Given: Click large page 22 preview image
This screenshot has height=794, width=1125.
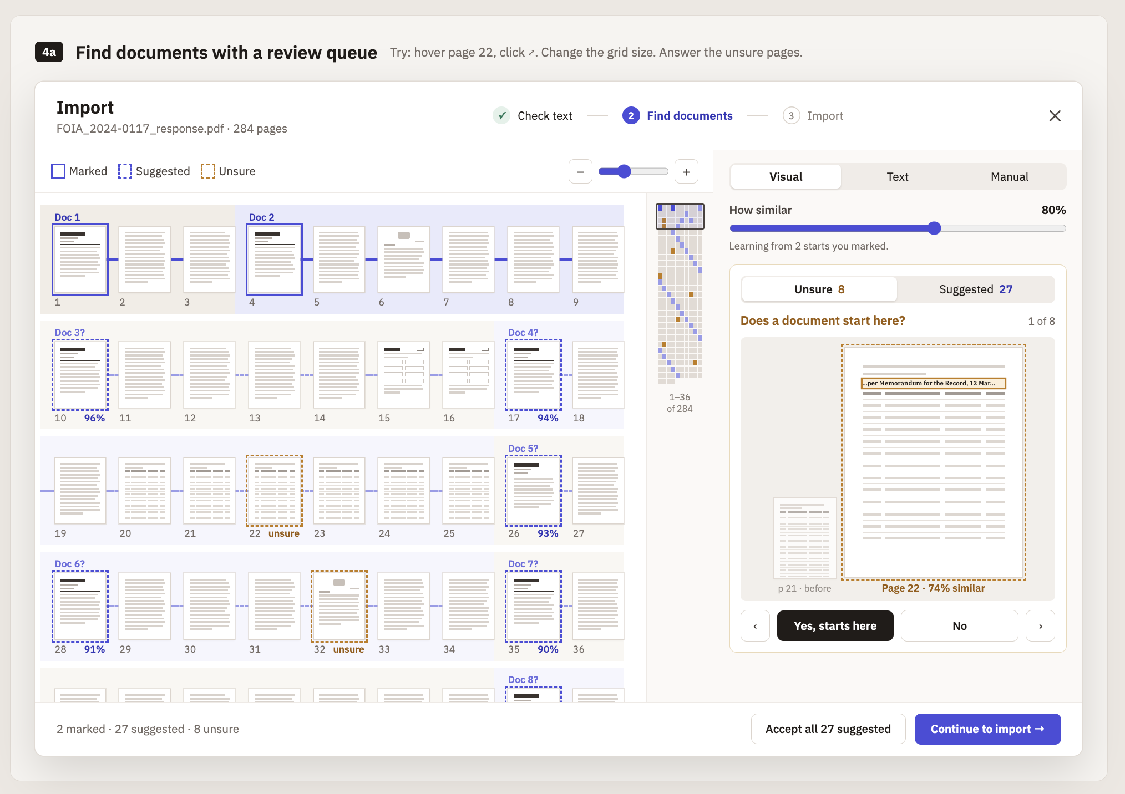Looking at the screenshot, I should click(933, 462).
